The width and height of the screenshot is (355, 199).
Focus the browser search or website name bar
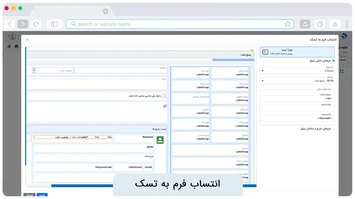pos(180,24)
